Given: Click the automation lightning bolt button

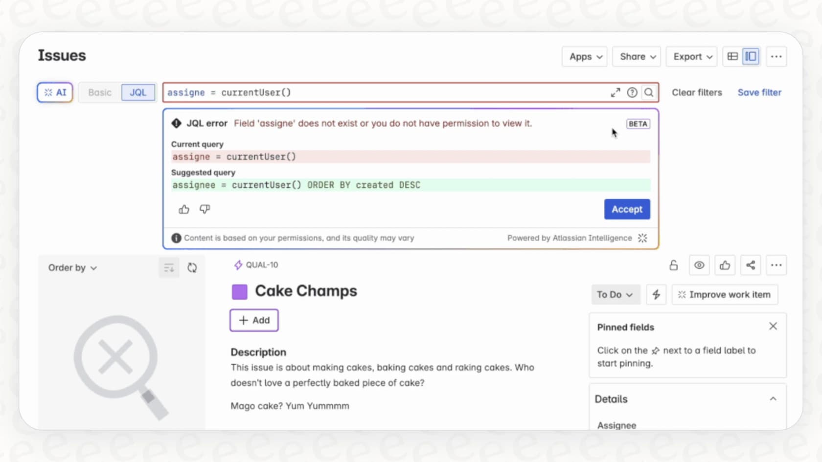Looking at the screenshot, I should pyautogui.click(x=656, y=295).
